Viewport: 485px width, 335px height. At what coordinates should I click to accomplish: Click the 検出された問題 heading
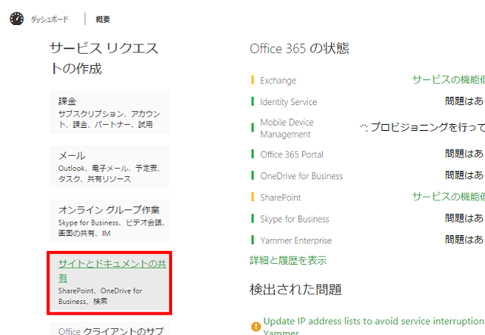296,290
